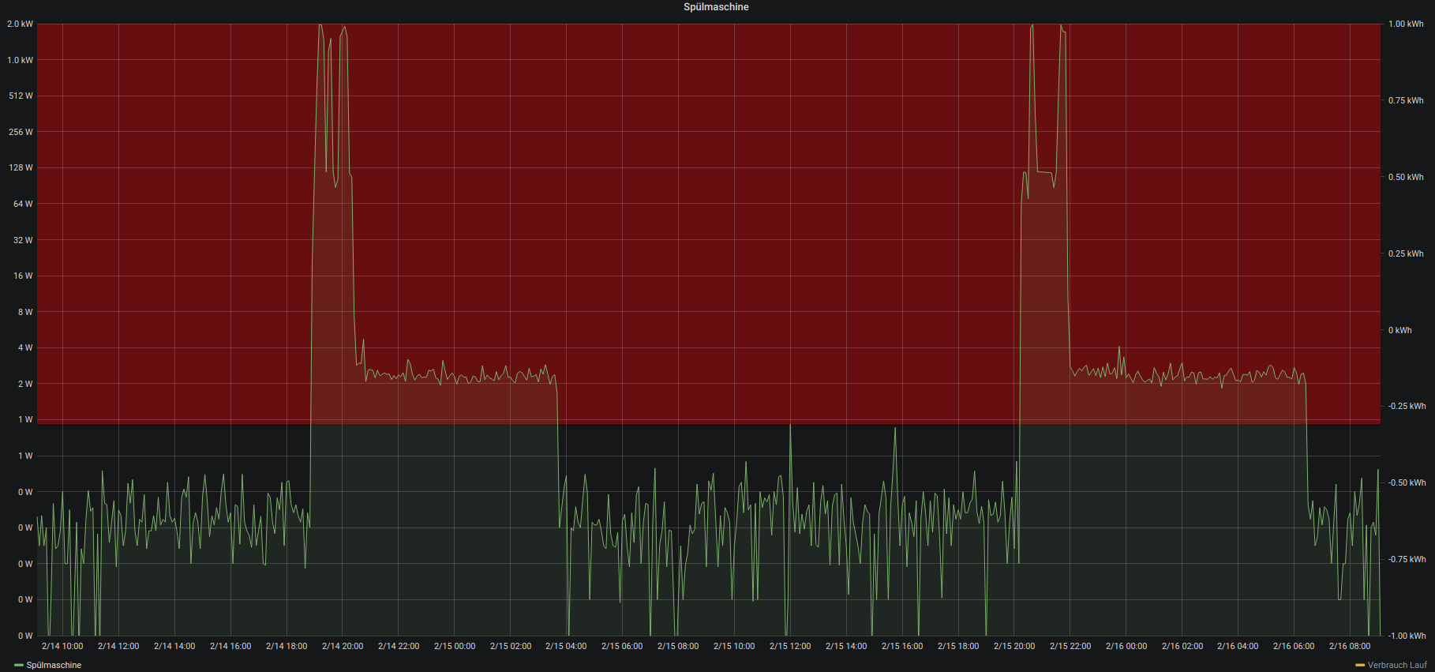Click the -0.75 kWh right axis label
The height and width of the screenshot is (672, 1435).
[1407, 559]
